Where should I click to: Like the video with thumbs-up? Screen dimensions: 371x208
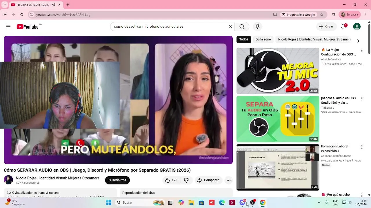click(x=171, y=180)
